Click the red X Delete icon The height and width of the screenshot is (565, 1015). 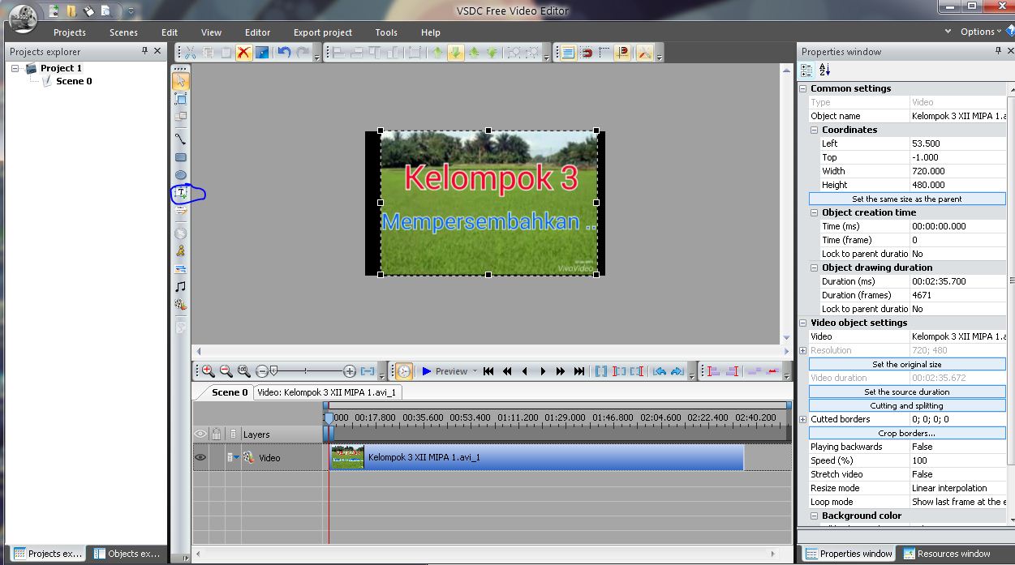(x=243, y=53)
